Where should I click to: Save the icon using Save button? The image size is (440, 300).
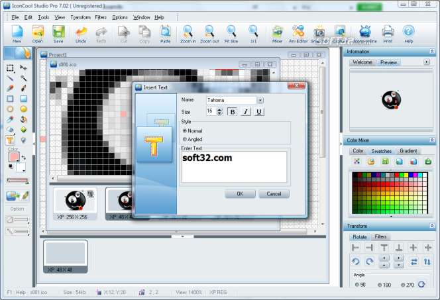(58, 34)
